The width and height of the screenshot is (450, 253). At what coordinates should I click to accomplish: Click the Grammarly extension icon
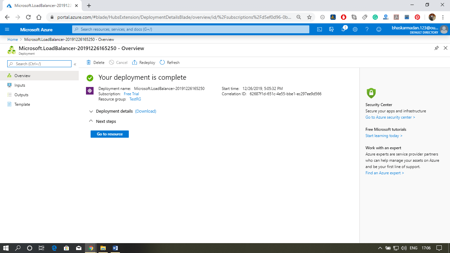coord(375,17)
